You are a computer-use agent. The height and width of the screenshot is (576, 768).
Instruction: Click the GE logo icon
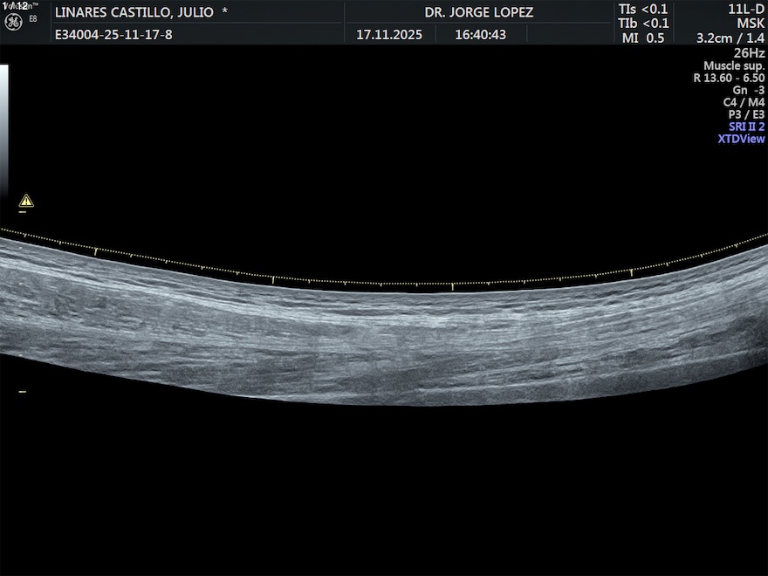point(13,21)
